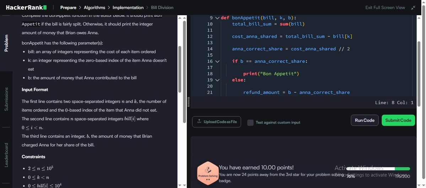Click the exit full screen collapse icon
This screenshot has width=426, height=188.
[413, 7]
